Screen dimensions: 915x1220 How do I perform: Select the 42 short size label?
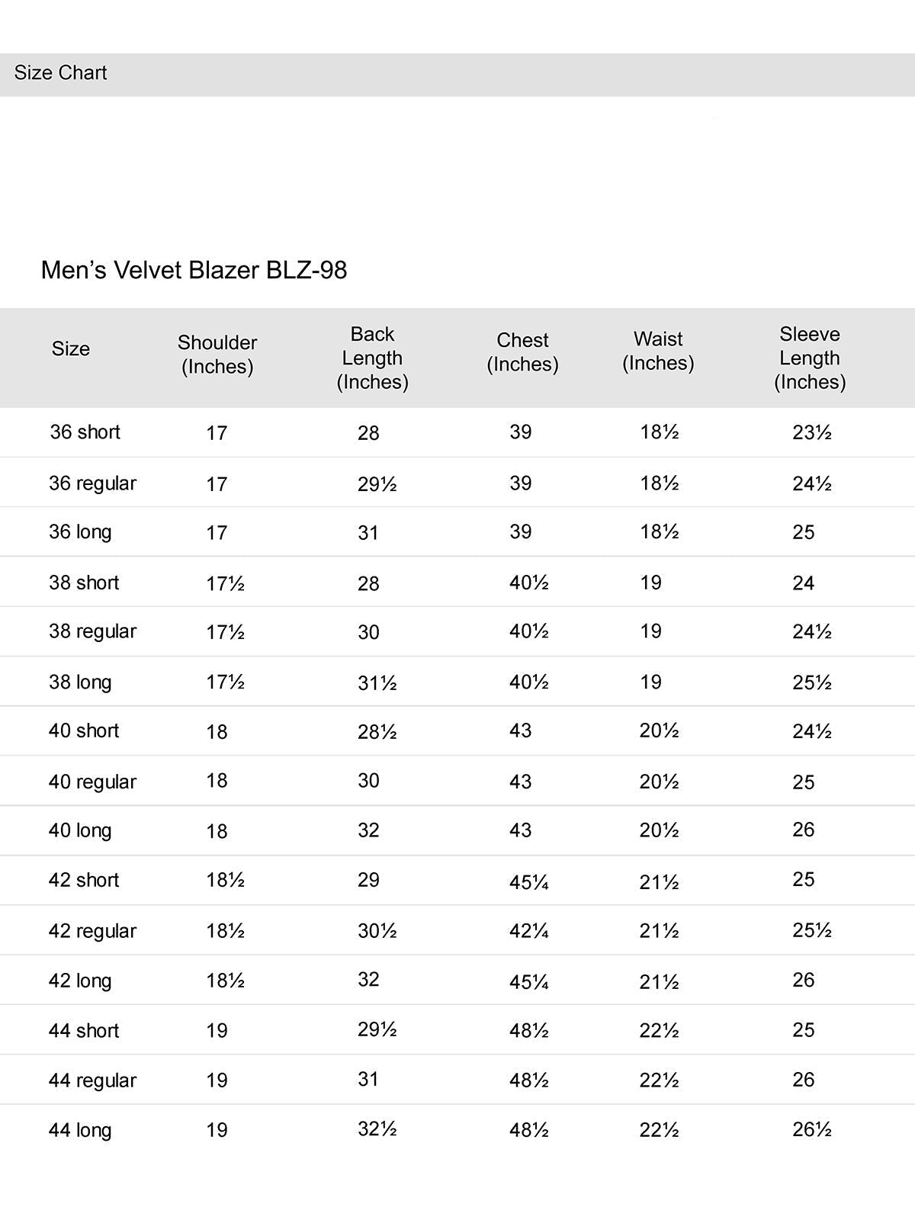click(84, 881)
